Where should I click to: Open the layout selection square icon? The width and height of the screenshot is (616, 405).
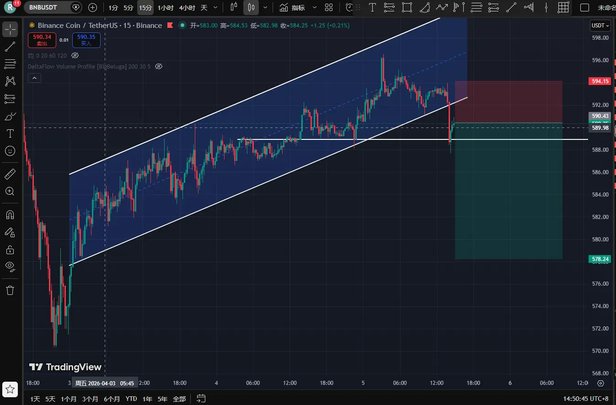[584, 7]
